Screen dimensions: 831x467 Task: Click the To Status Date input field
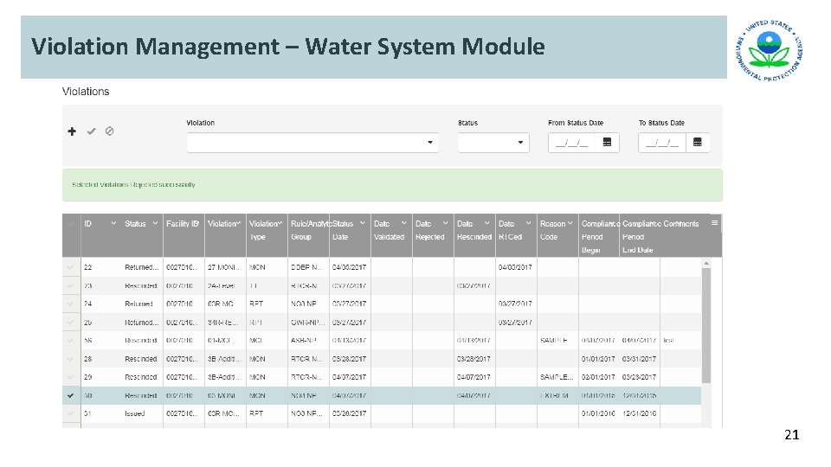click(x=662, y=143)
